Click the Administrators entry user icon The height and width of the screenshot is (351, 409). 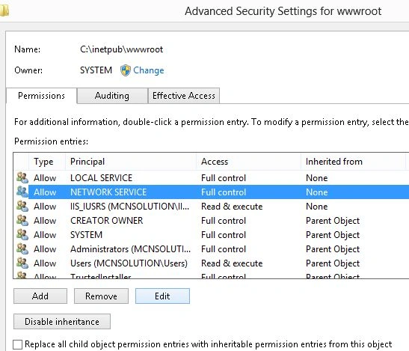pyautogui.click(x=22, y=249)
